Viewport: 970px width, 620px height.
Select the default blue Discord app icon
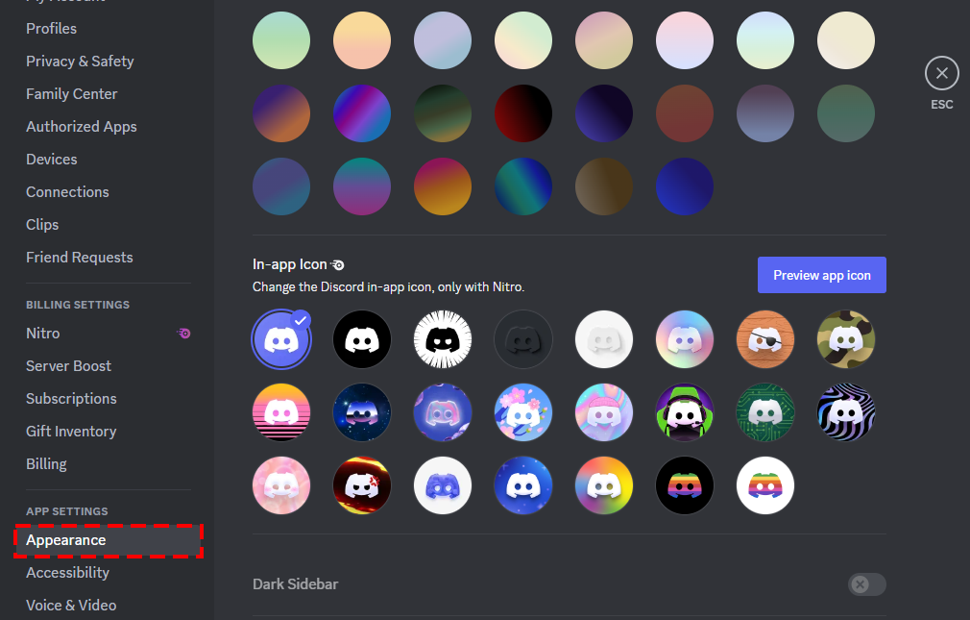[x=281, y=338]
